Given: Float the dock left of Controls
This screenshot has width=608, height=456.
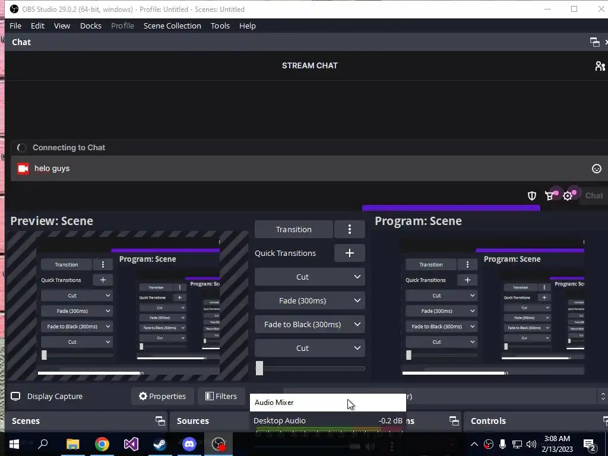Looking at the screenshot, I should [x=454, y=421].
